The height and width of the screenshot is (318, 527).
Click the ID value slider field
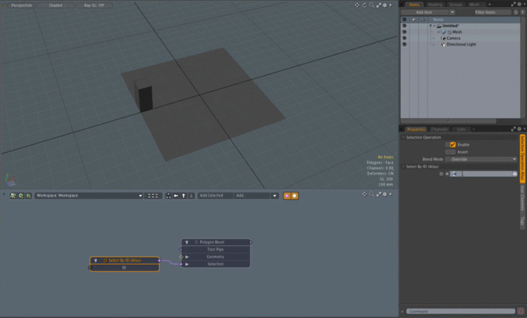pyautogui.click(x=486, y=174)
